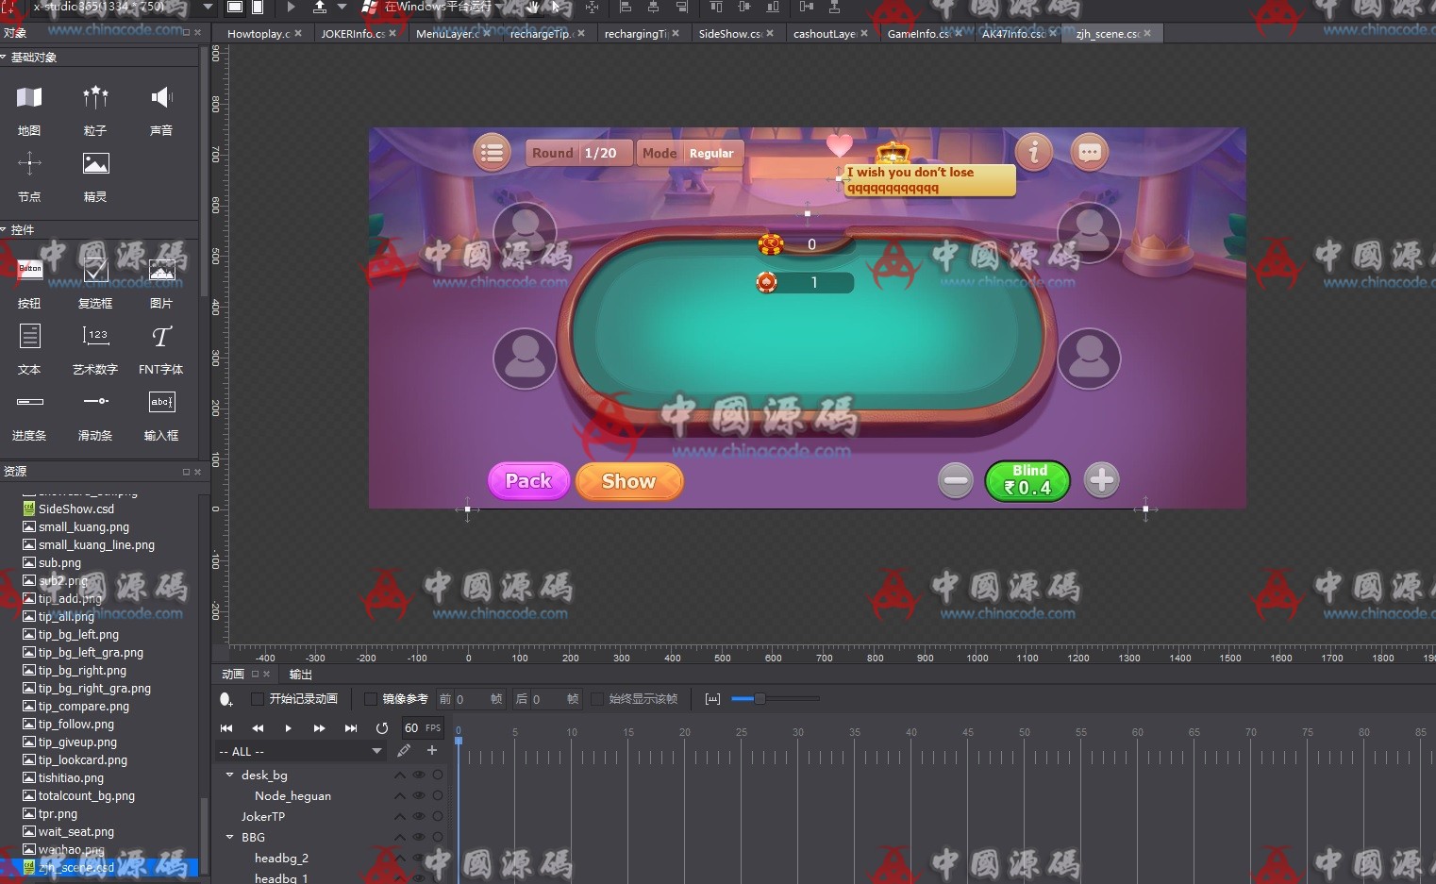Screen dimensions: 1436x884
Task: Open the dropdown arrow beside publish icon
Action: point(342,7)
